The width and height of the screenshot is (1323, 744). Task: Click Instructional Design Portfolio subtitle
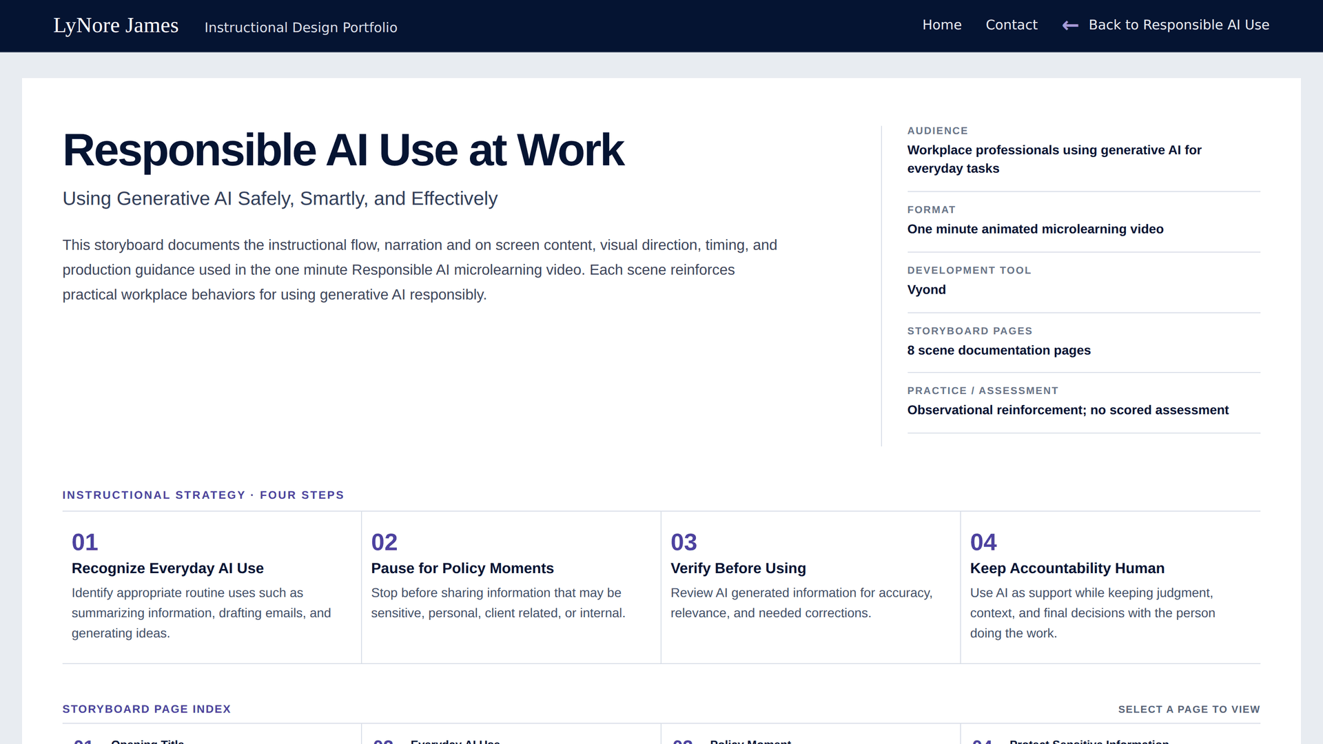coord(300,28)
